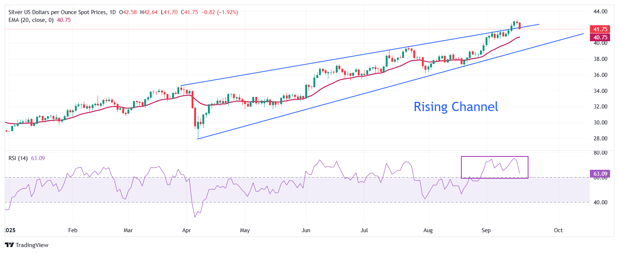Select the RSI (14) indicator legend

[18, 158]
